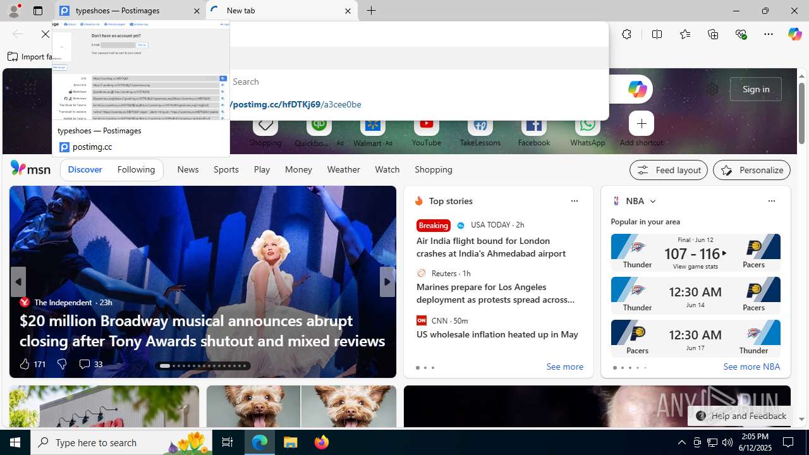Read Air India flight crash story
The height and width of the screenshot is (455, 809).
(491, 247)
